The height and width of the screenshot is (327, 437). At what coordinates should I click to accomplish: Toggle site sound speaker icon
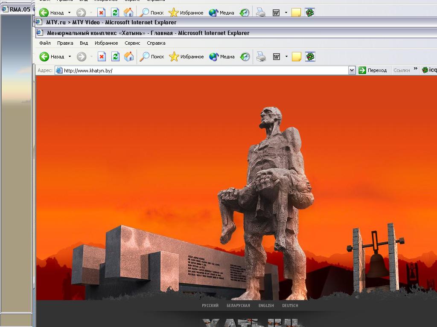357,297
